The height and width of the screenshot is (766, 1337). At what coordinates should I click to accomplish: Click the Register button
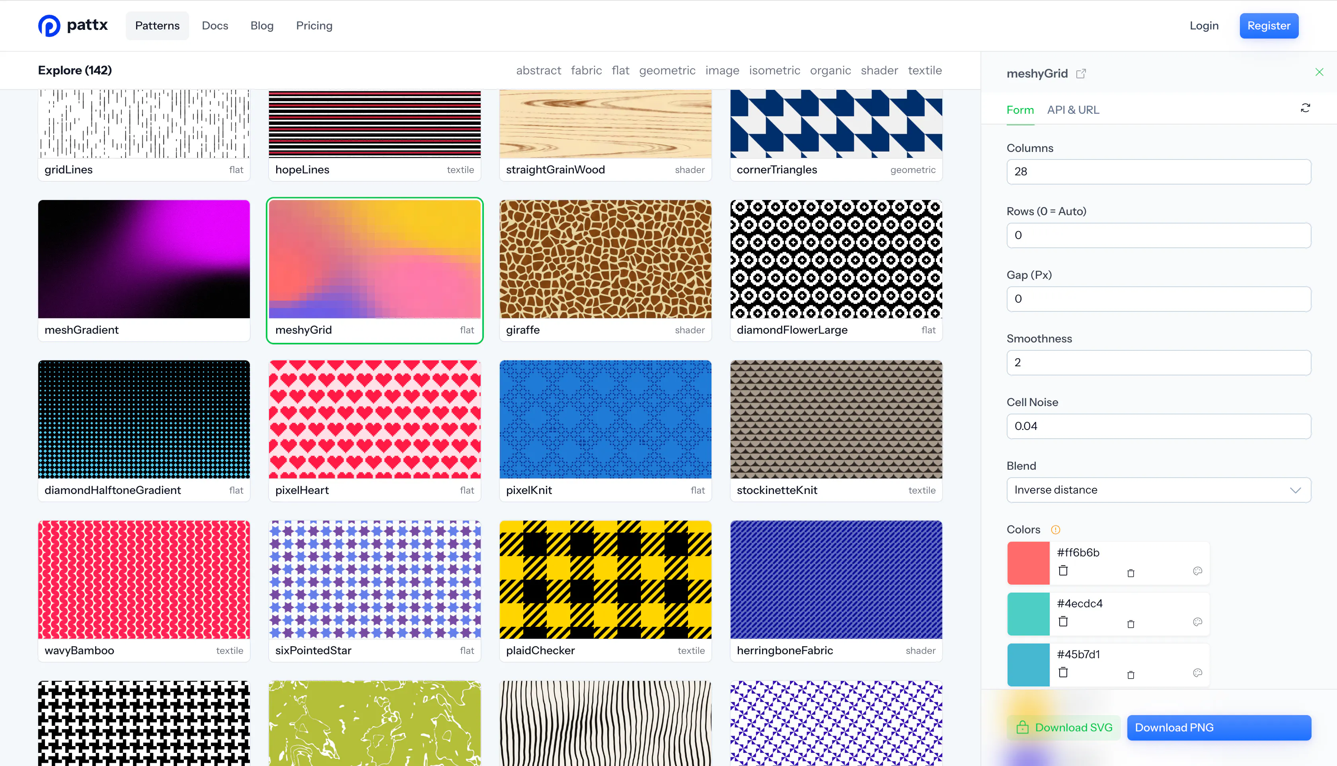pyautogui.click(x=1269, y=26)
